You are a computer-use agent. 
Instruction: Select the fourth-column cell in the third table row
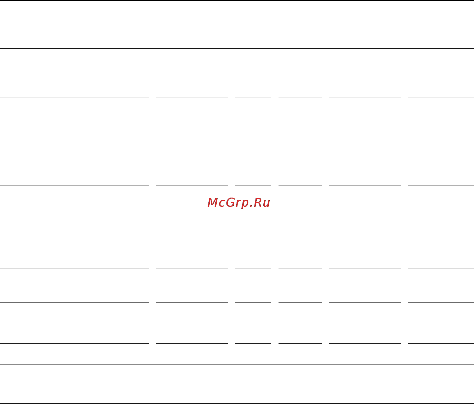click(x=300, y=148)
